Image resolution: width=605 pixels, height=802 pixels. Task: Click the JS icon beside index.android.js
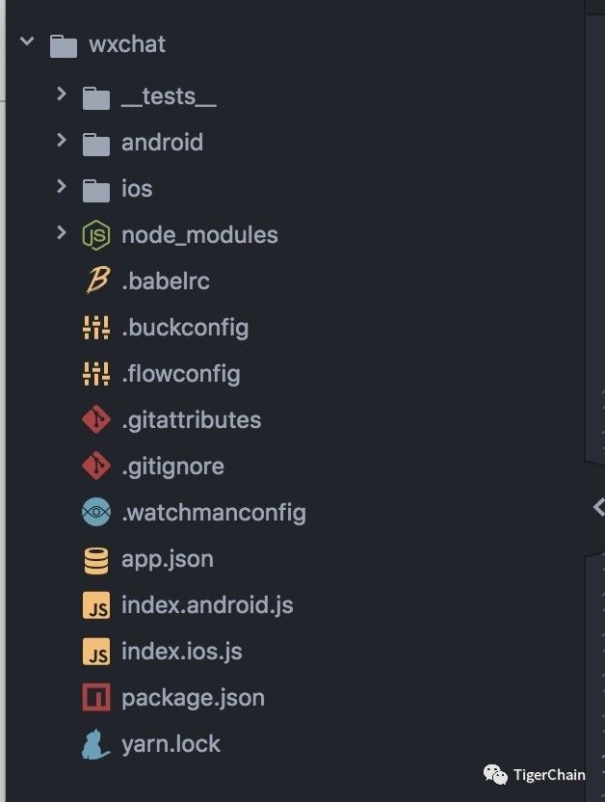pos(96,605)
